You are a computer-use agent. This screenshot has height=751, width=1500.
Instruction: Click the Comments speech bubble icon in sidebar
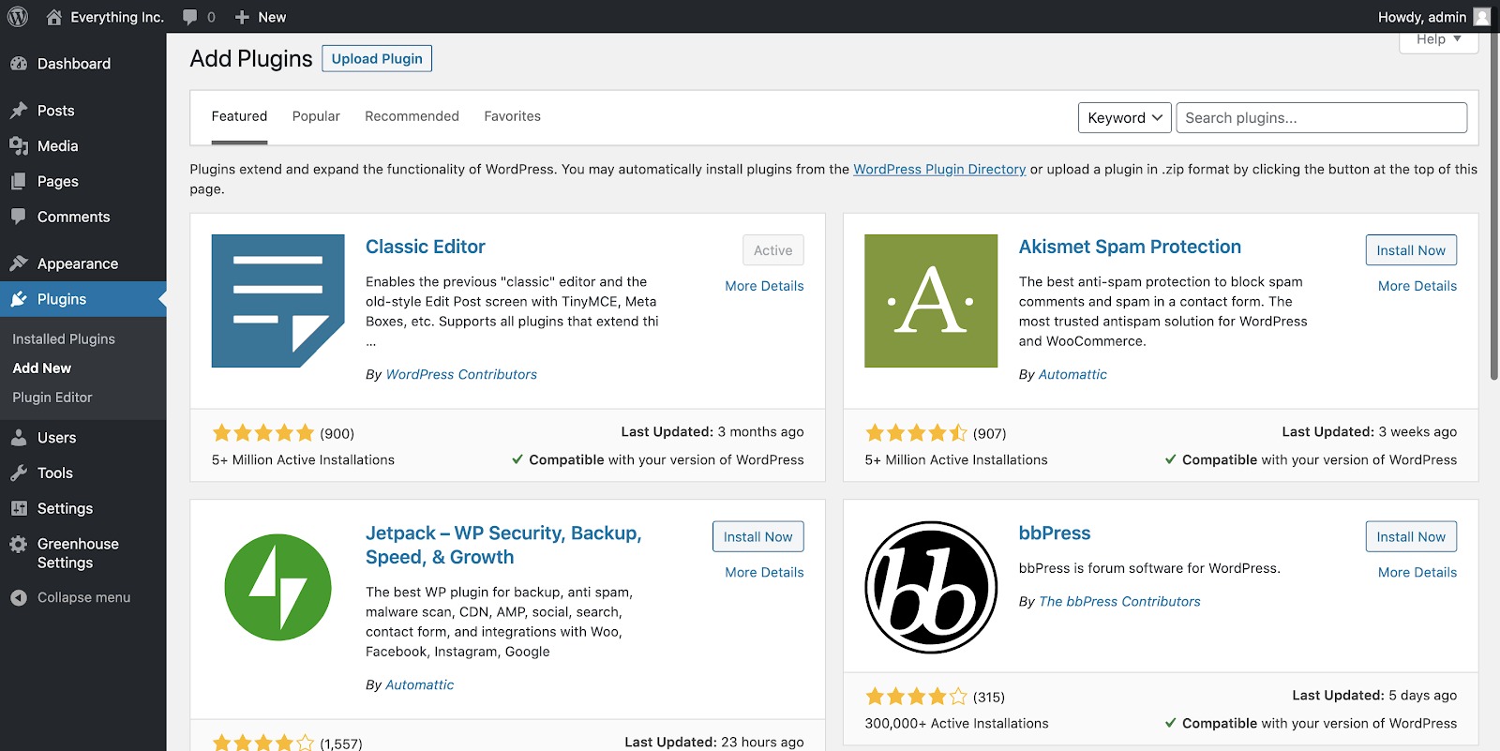point(19,217)
